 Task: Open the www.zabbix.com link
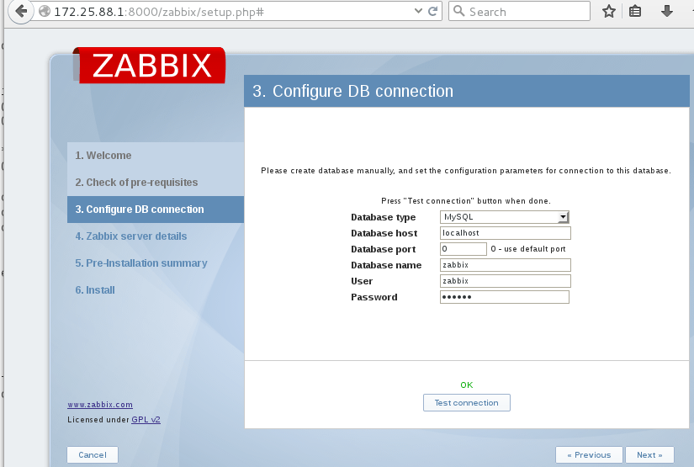coord(100,405)
